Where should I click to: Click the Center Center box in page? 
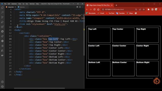123,52
